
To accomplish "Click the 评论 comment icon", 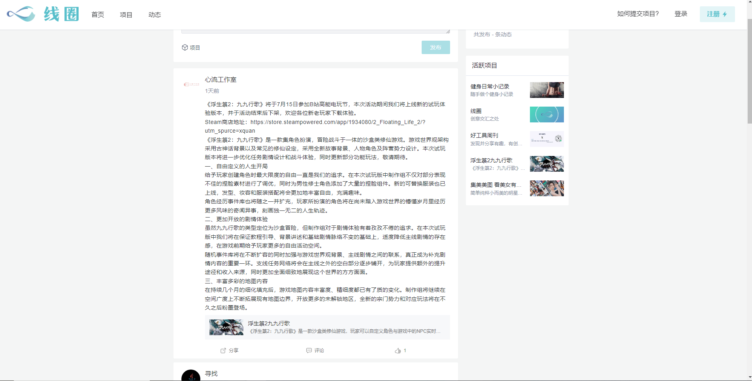I will click(x=309, y=351).
